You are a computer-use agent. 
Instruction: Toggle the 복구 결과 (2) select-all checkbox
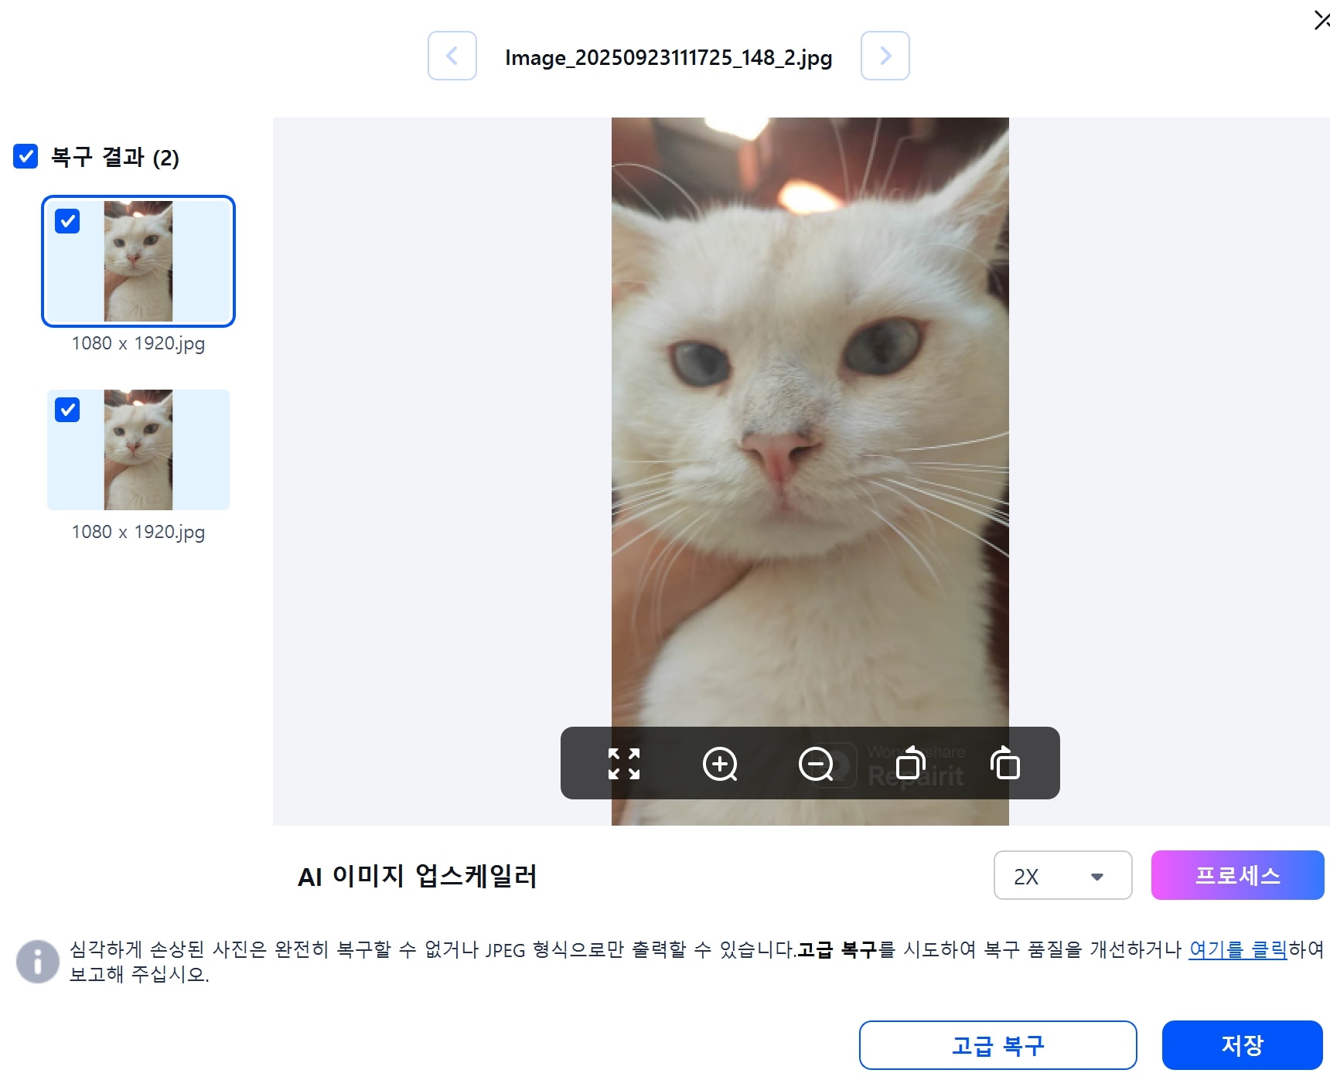tap(26, 156)
